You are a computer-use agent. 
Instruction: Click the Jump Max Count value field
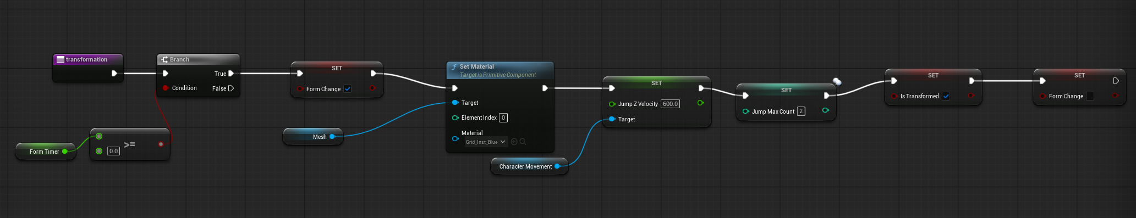pyautogui.click(x=801, y=111)
